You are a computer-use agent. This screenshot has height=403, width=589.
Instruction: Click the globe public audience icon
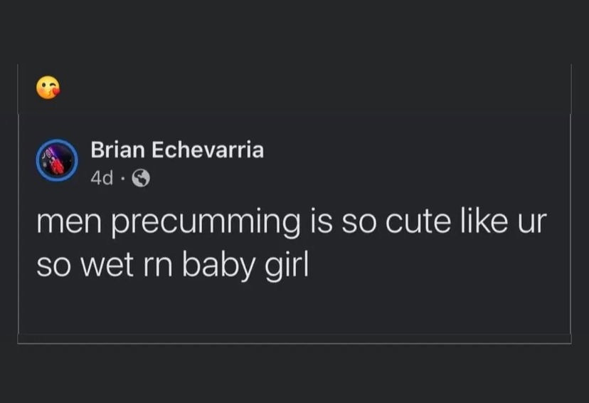[x=141, y=178]
